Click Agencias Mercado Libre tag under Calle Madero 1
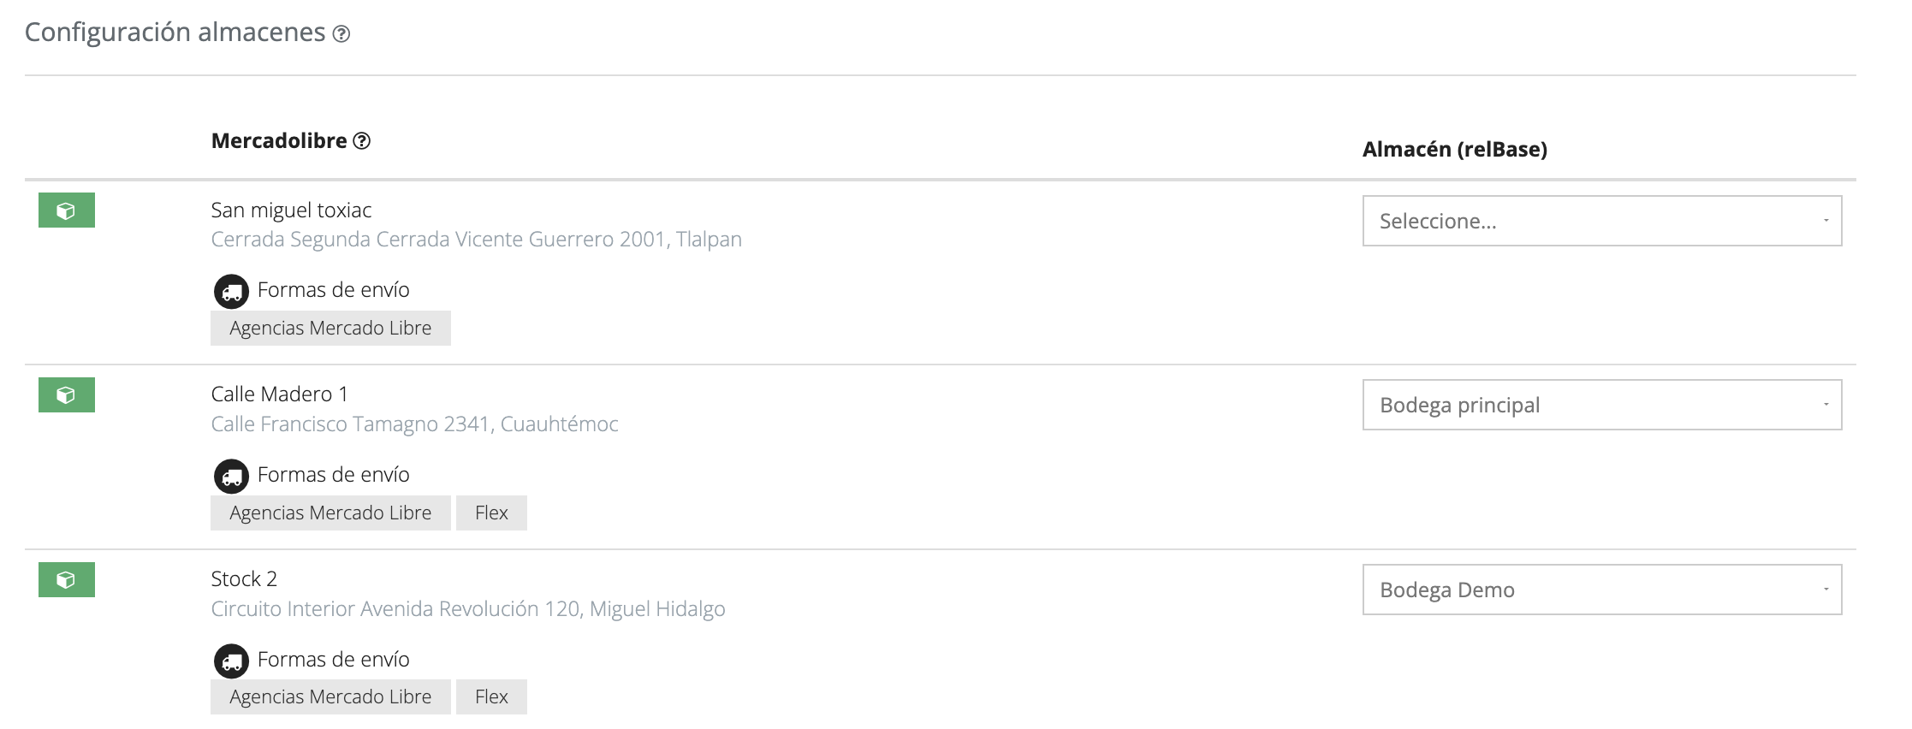This screenshot has width=1912, height=729. click(x=330, y=513)
